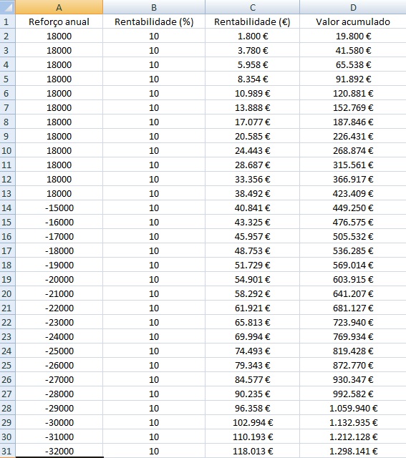Select row 14 header

7,208
